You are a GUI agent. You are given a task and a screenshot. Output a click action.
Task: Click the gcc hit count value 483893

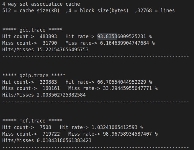[48, 37]
